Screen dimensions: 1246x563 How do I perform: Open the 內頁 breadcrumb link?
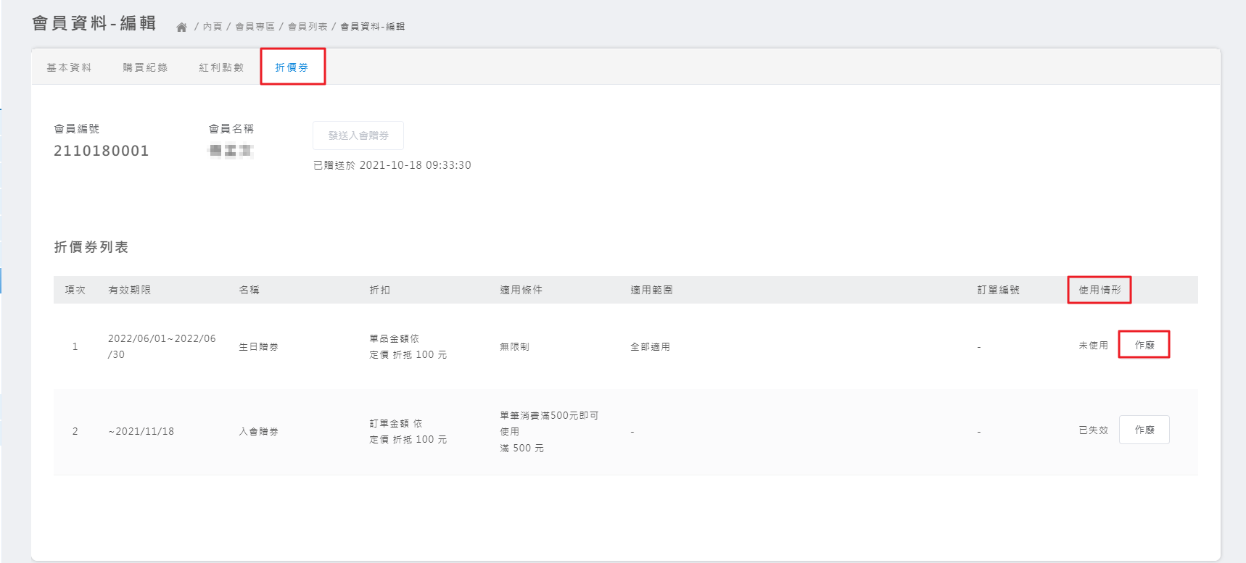click(213, 27)
